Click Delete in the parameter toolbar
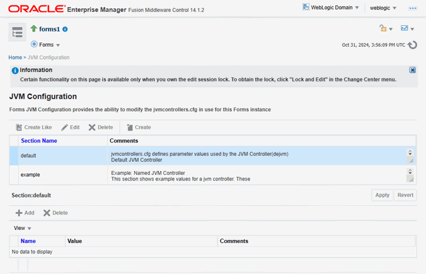 55,213
